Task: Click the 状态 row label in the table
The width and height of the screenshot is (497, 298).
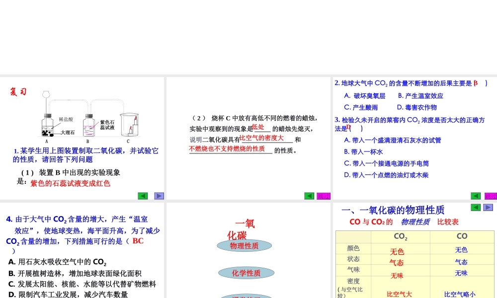Action: point(353,259)
